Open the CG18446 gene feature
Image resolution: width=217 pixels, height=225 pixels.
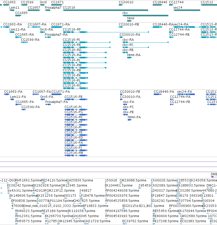pos(158,5)
